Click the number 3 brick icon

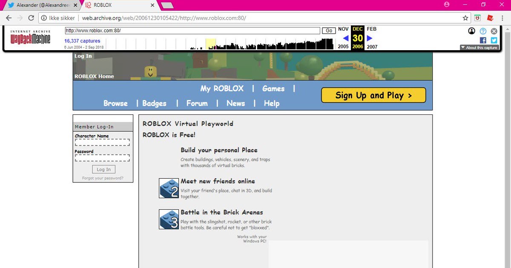(169, 219)
